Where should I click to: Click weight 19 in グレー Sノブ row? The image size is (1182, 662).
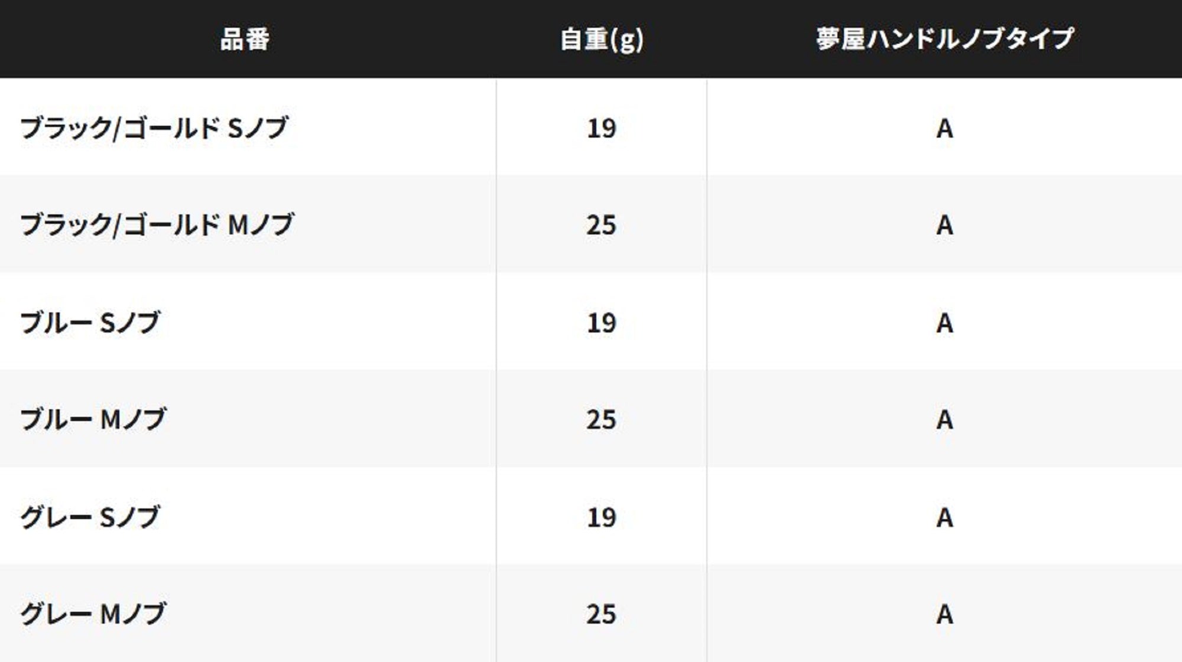(x=602, y=517)
